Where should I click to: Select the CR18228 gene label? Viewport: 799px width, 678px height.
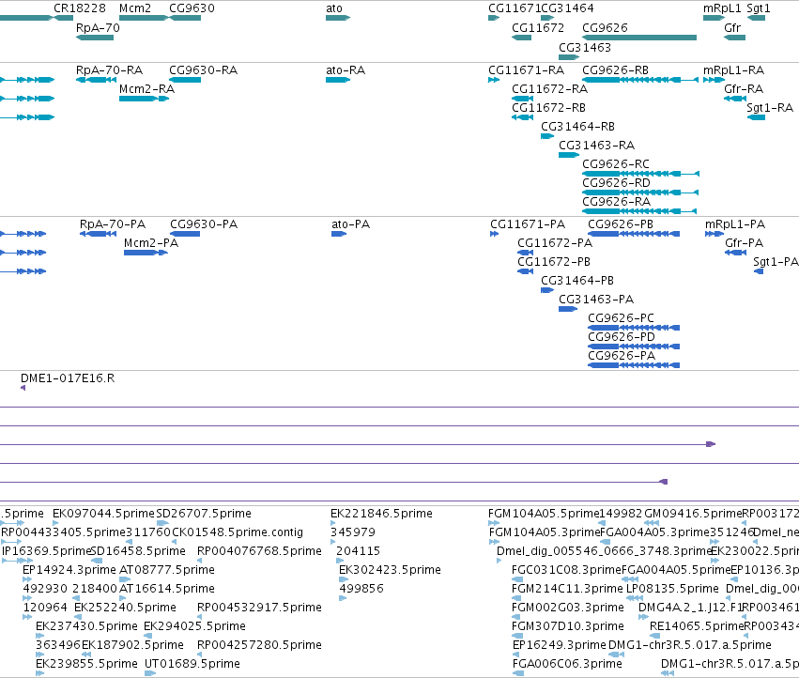coord(80,8)
